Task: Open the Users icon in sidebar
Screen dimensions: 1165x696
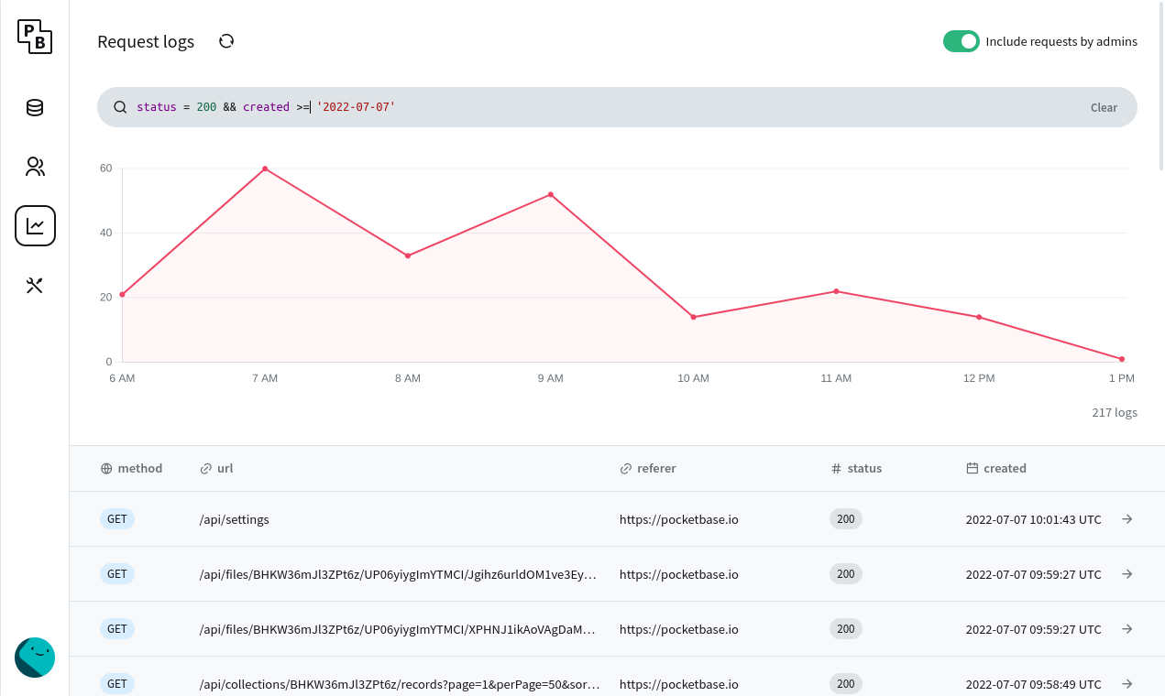Action: [35, 167]
